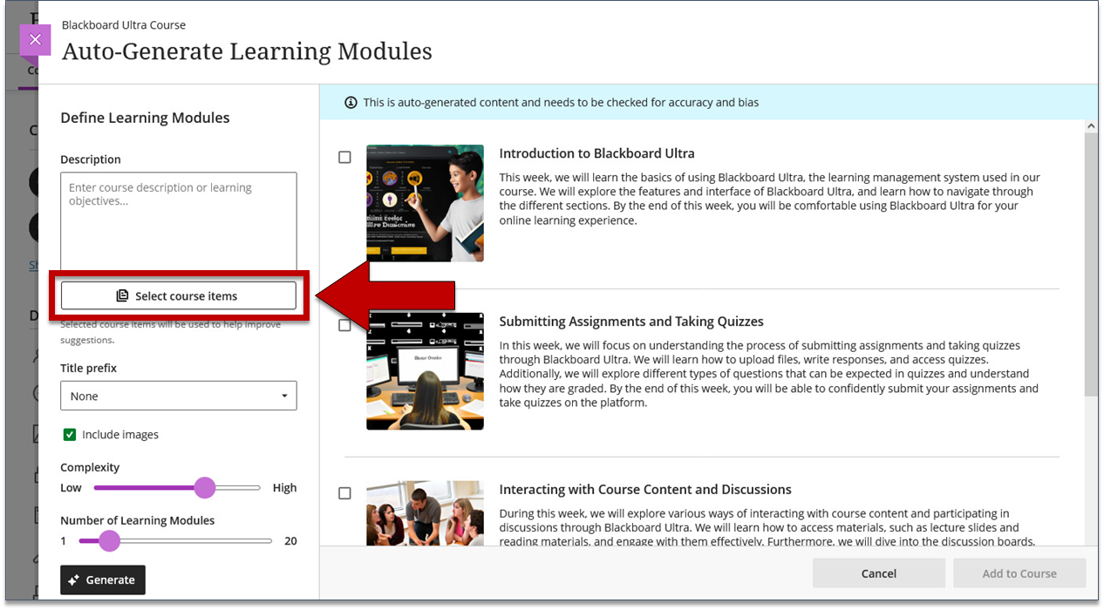Click the Description label
Viewport: 1104px width, 610px height.
click(91, 159)
